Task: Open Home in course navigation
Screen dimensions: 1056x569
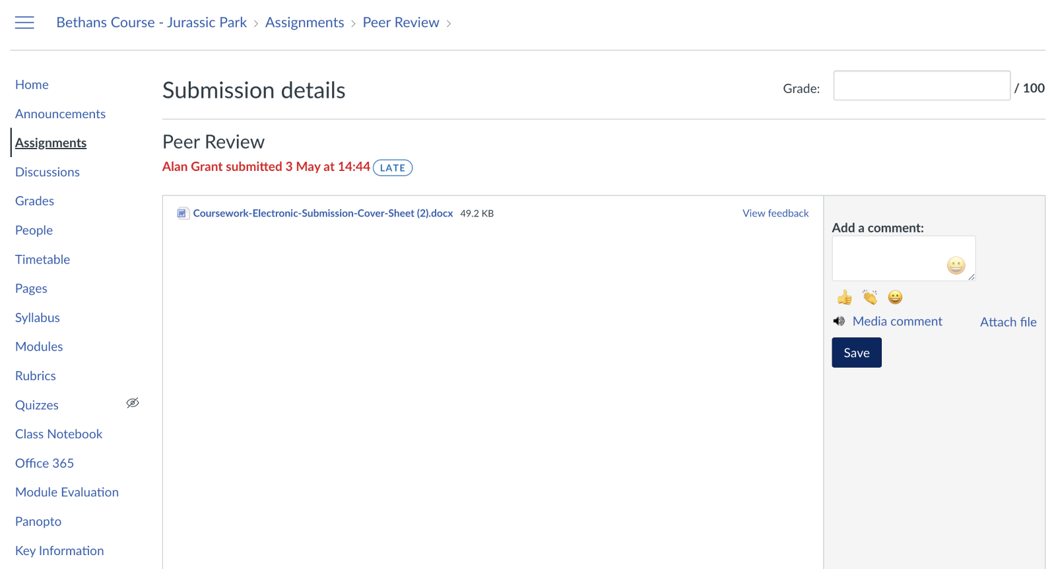Action: click(32, 84)
